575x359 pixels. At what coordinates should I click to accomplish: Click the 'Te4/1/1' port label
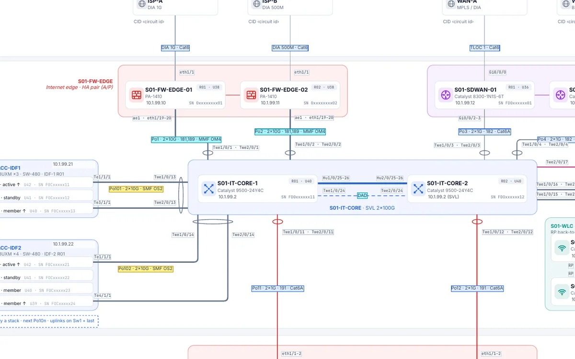click(x=102, y=295)
